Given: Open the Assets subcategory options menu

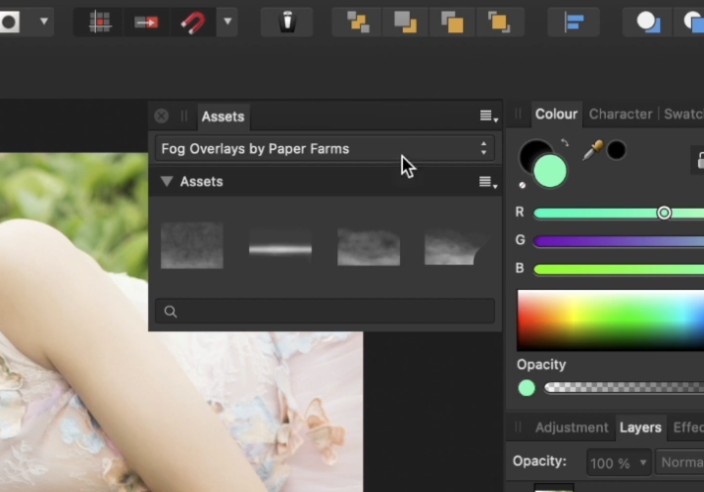Looking at the screenshot, I should pyautogui.click(x=488, y=182).
